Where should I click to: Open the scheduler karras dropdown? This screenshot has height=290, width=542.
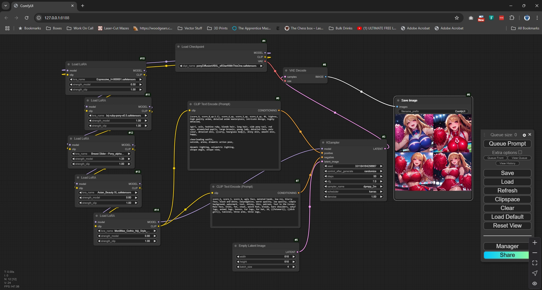tap(353, 192)
